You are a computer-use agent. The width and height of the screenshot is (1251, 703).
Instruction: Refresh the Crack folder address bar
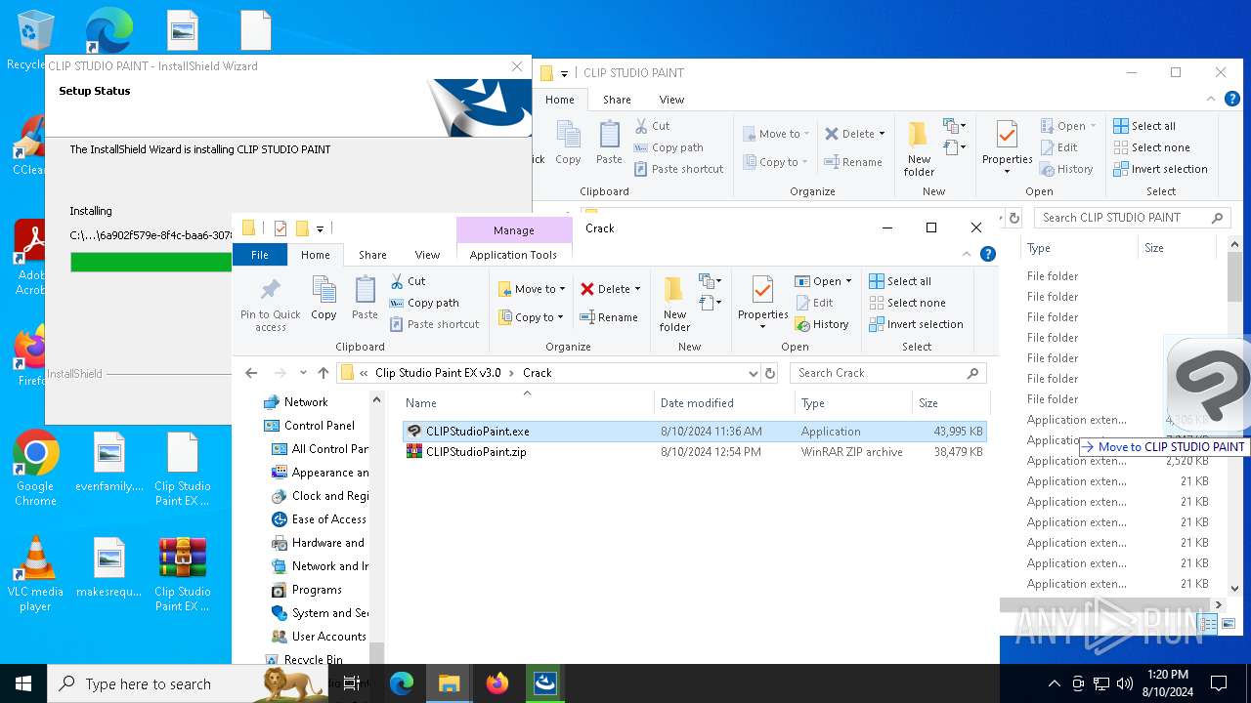pyautogui.click(x=770, y=373)
